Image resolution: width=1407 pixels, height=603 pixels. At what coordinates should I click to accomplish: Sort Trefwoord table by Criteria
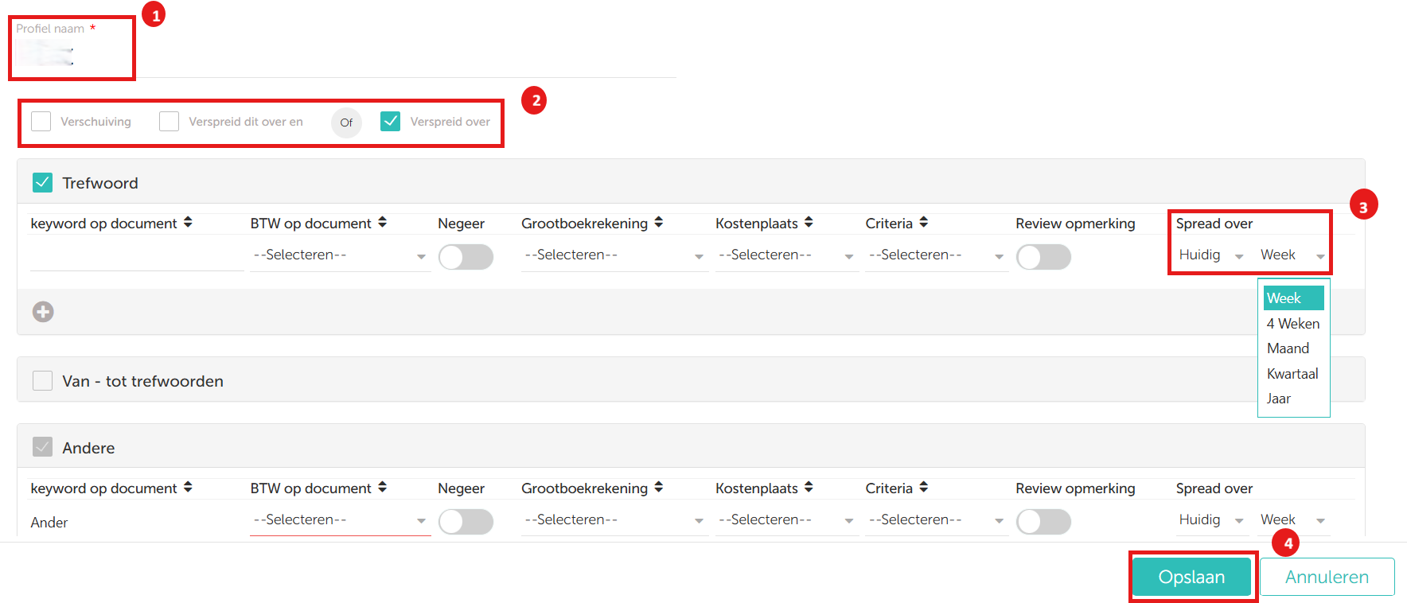923,223
